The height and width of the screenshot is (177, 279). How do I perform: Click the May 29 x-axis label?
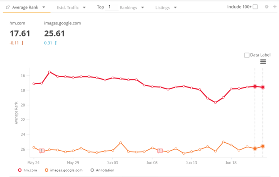73,163
